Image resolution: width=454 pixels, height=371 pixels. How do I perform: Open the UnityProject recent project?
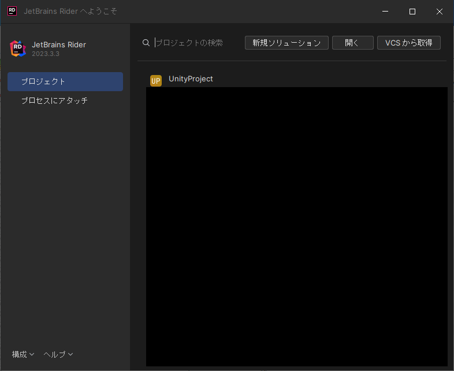pyautogui.click(x=191, y=78)
